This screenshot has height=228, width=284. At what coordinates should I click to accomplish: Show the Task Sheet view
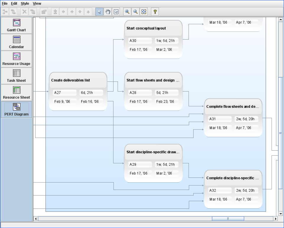[x=17, y=76]
